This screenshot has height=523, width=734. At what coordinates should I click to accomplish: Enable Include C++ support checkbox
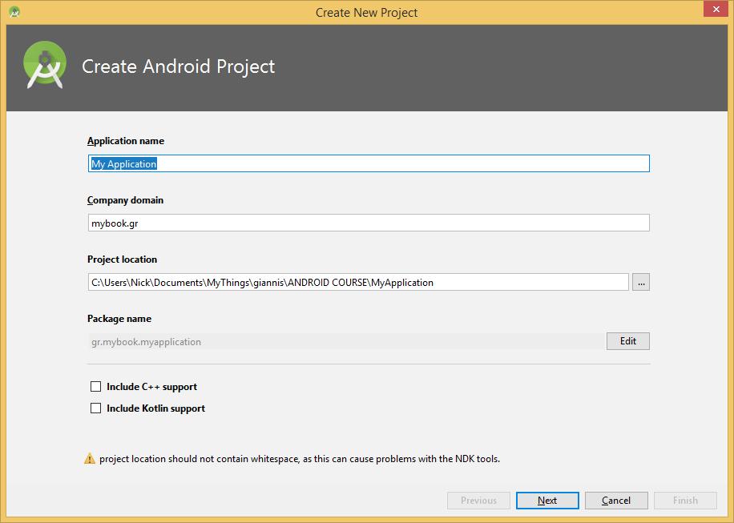click(95, 386)
